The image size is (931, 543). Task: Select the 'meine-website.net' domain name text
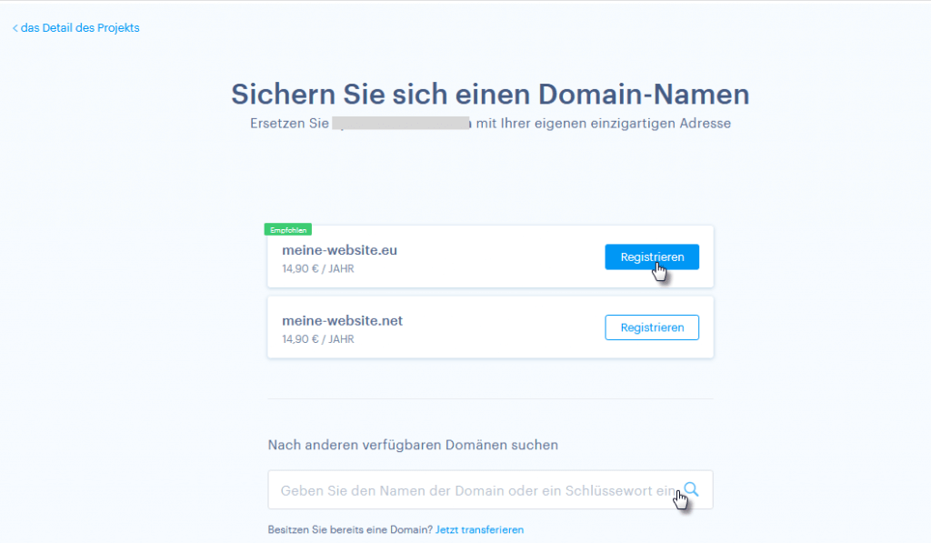pos(342,321)
